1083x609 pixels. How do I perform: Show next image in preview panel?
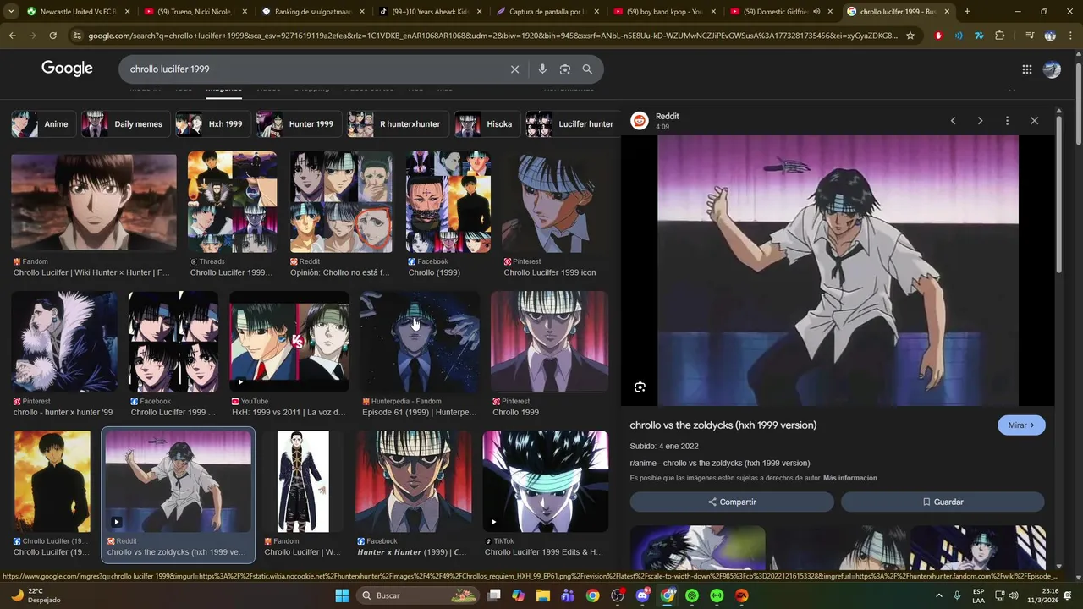980,121
